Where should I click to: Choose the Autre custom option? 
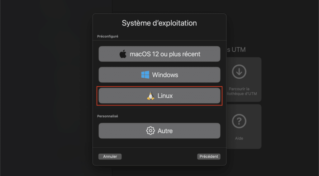pyautogui.click(x=159, y=131)
